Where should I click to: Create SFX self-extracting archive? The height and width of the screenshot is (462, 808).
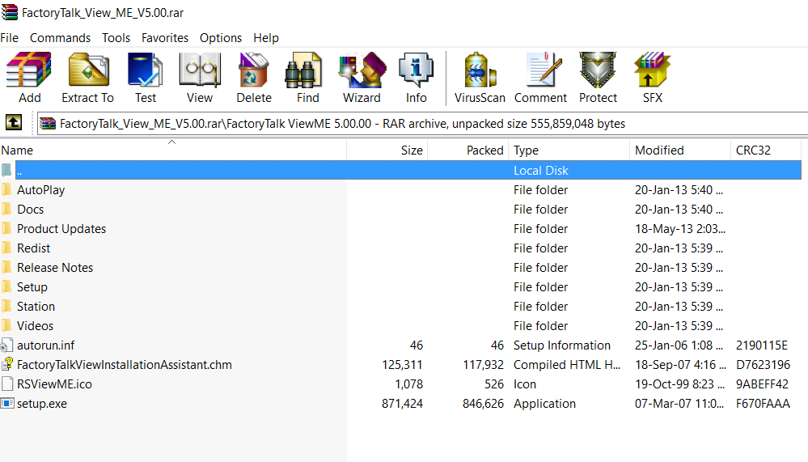click(652, 69)
